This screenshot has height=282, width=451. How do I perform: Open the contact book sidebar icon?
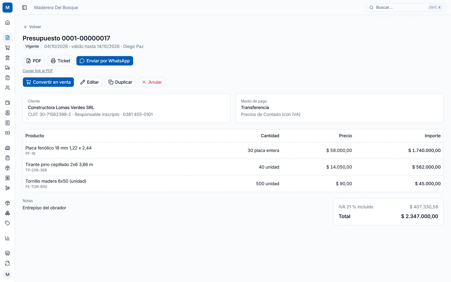pos(8,113)
